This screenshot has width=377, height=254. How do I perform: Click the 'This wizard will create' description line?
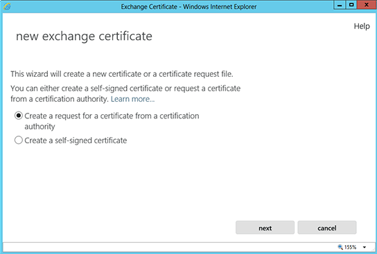click(x=122, y=74)
